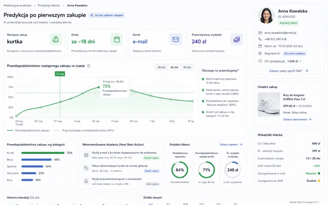The image size is (328, 205).
Task: Open Zobacz zamówienie link
Action: [x=297, y=119]
